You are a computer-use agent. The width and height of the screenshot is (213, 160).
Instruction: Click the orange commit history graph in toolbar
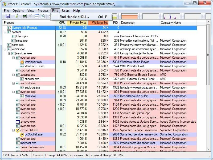click(x=130, y=17)
